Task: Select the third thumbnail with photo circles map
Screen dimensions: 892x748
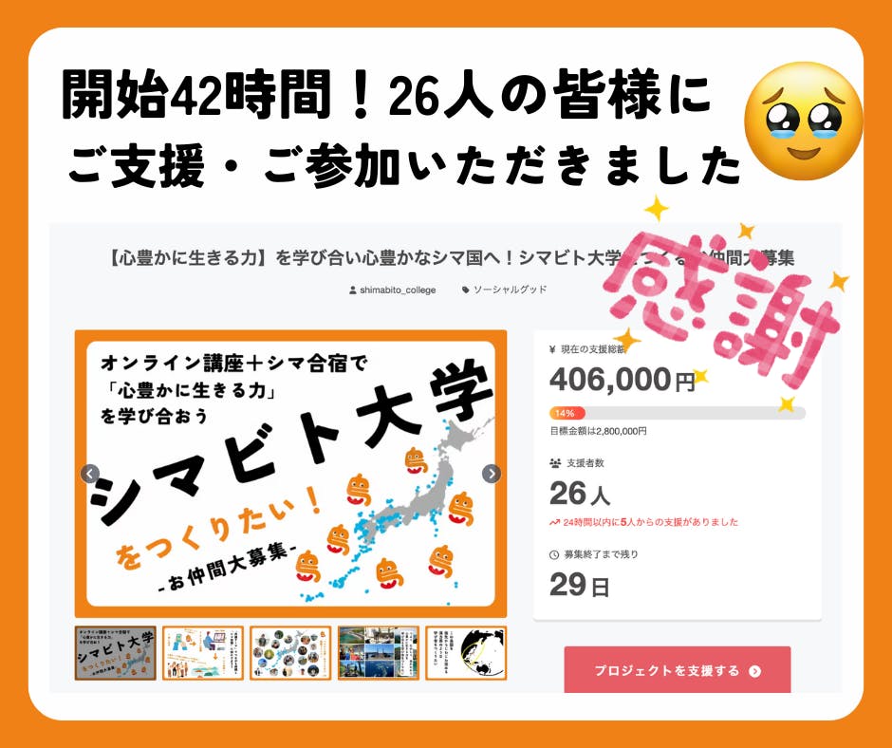Action: click(x=290, y=653)
